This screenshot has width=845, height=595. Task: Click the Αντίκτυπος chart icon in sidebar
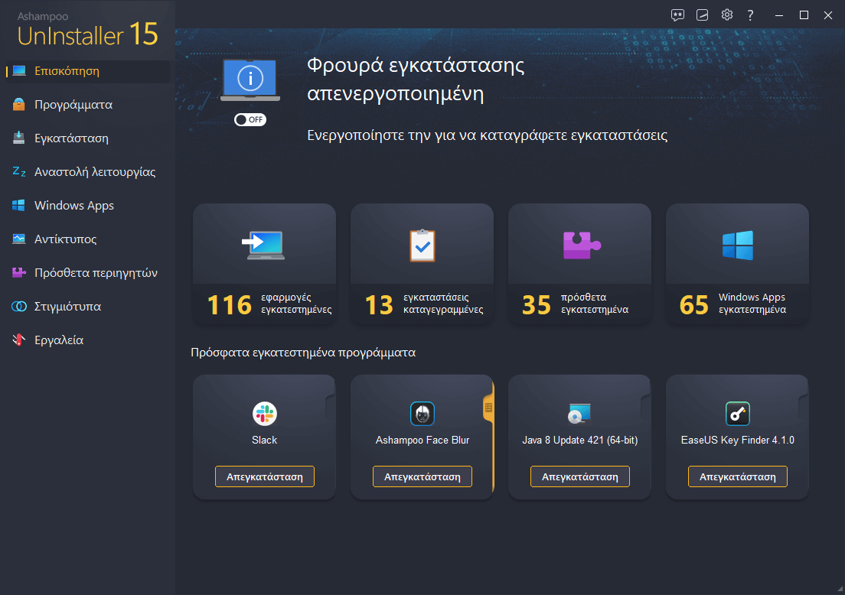(x=19, y=239)
